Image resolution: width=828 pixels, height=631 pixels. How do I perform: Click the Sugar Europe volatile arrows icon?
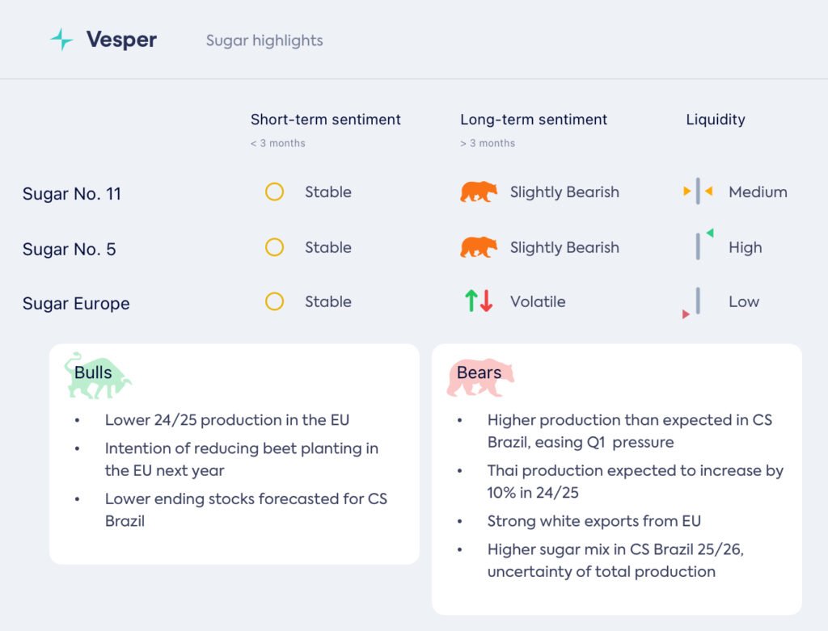(x=479, y=301)
